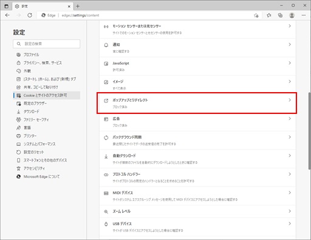
Task: Open ファミリー セーフティ settings
Action: (47, 119)
